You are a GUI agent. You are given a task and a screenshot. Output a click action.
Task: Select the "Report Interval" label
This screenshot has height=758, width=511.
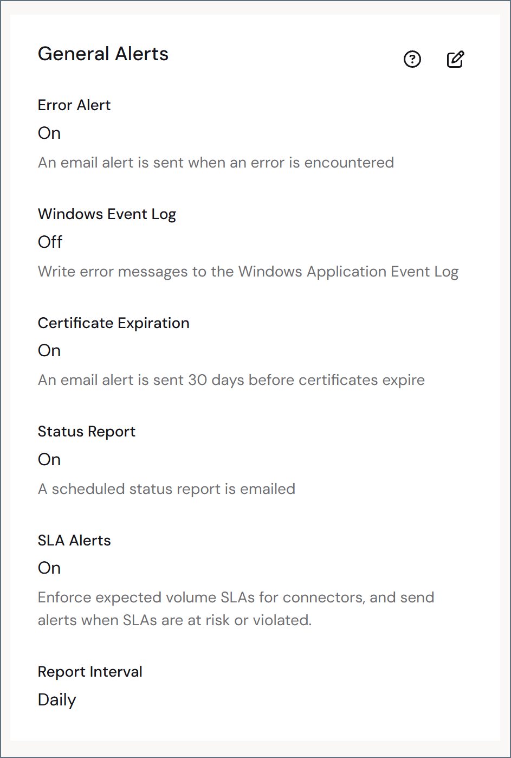point(90,672)
